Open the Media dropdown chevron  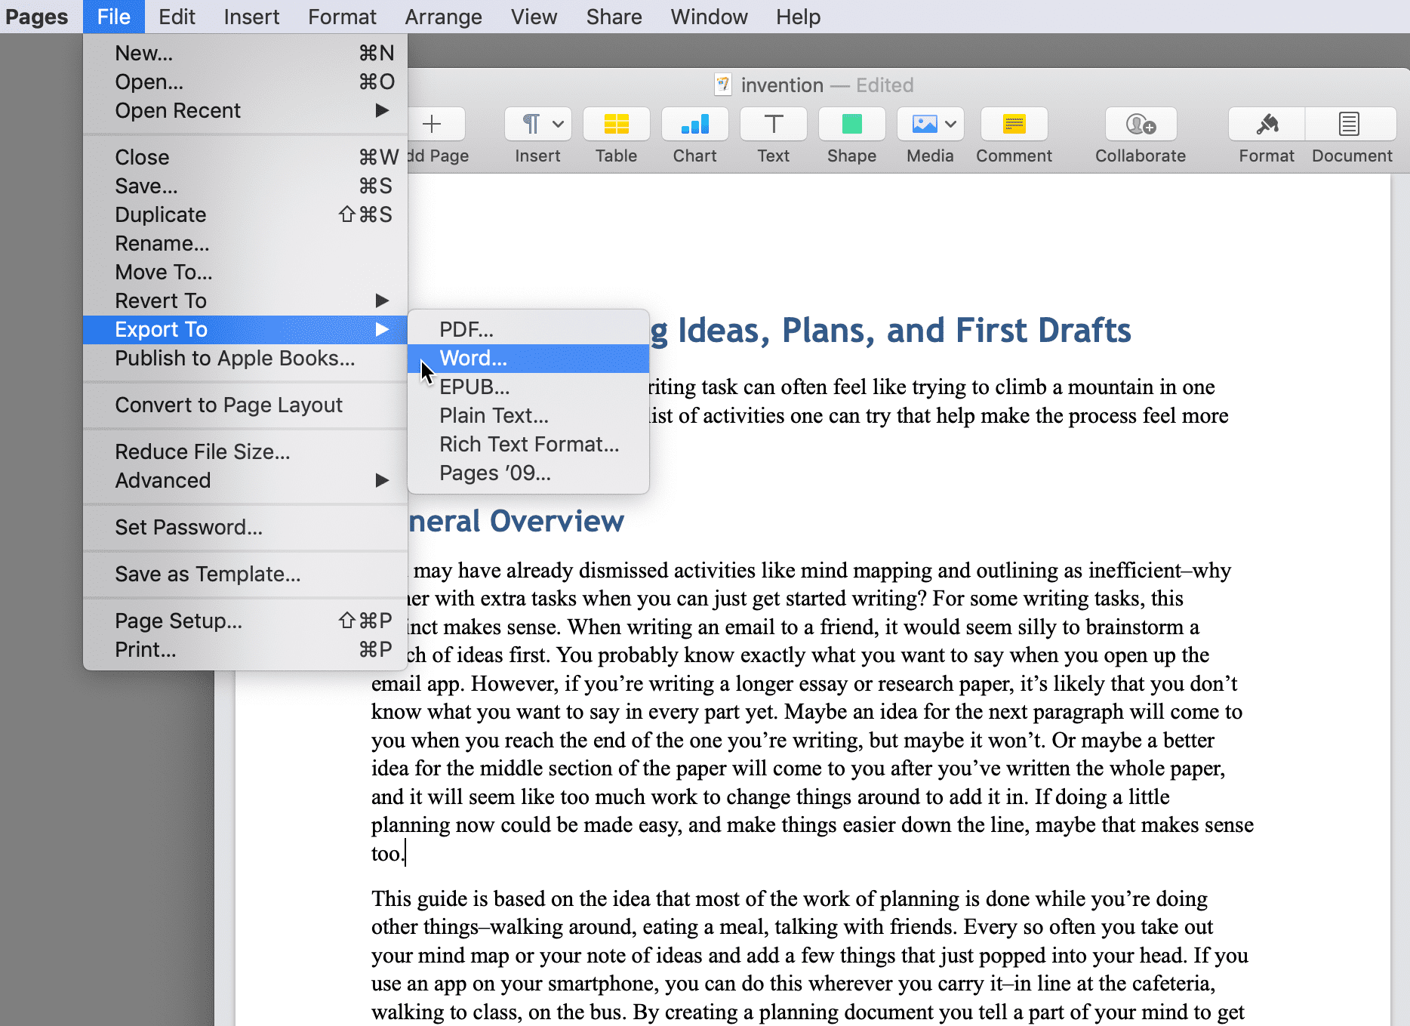click(x=950, y=124)
